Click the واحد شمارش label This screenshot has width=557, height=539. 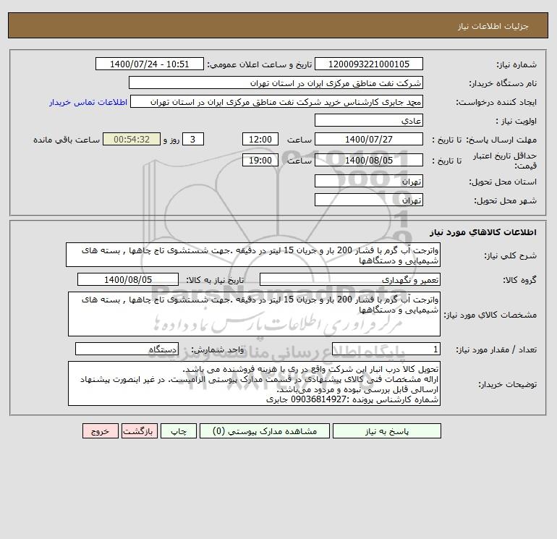click(218, 349)
